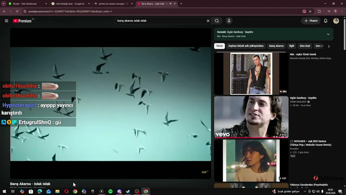Image resolution: width=346 pixels, height=195 pixels.
Task: Open the Chrome extensions puzzle icon
Action: point(319,11)
